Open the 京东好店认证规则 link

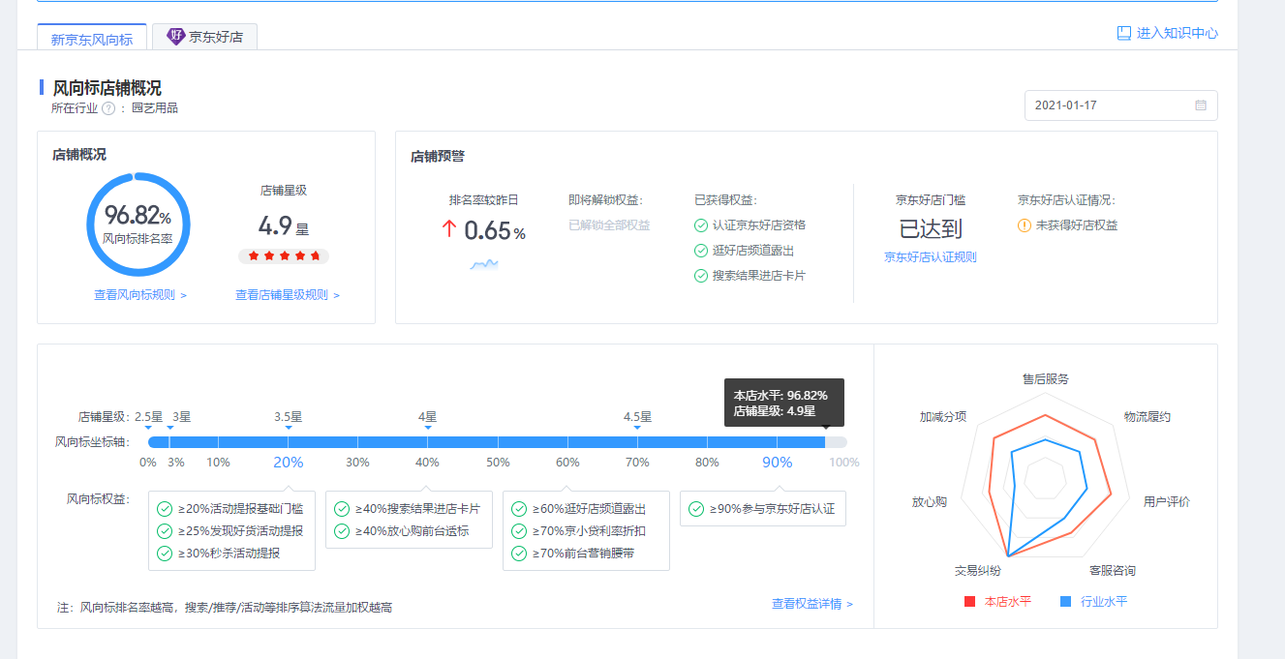tap(931, 257)
